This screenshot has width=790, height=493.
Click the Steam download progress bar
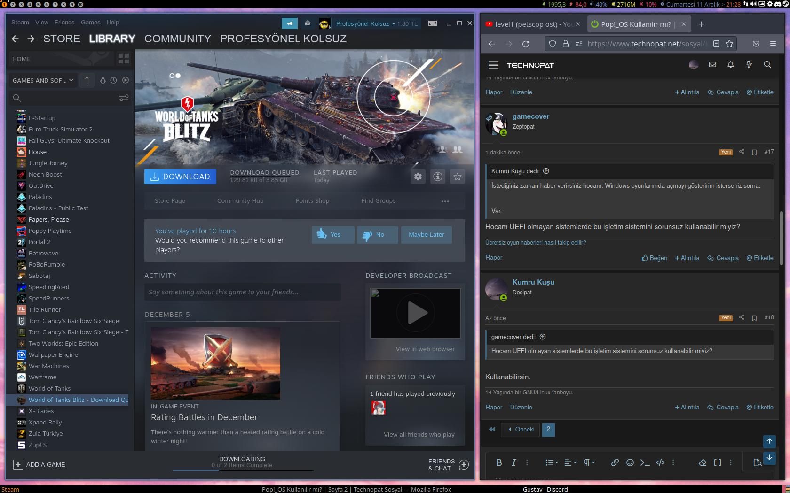pos(243,470)
